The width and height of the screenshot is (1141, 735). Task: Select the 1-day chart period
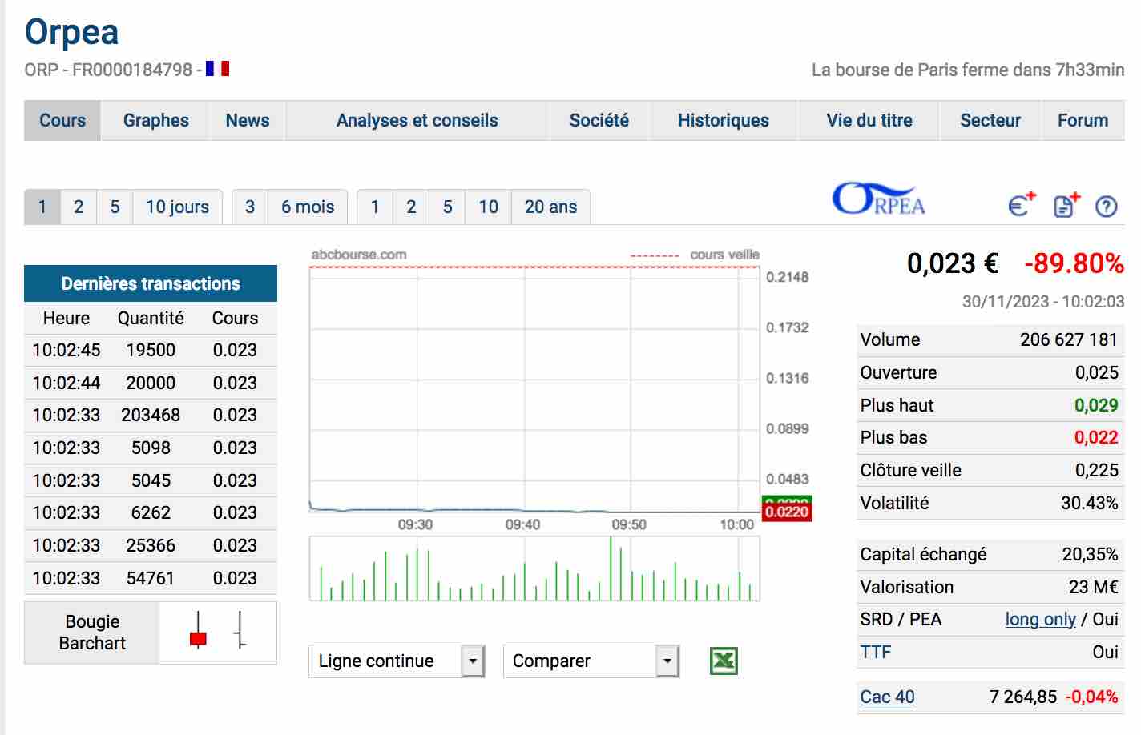click(42, 207)
